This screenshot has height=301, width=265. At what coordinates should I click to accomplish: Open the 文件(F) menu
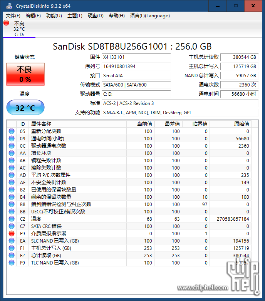point(13,16)
